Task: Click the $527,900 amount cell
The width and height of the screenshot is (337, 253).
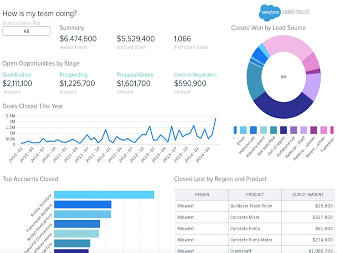Action: click(x=308, y=217)
